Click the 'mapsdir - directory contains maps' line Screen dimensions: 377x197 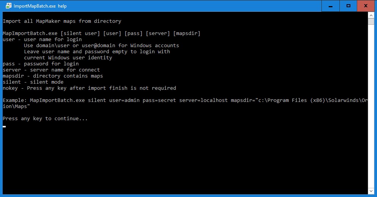click(52, 76)
